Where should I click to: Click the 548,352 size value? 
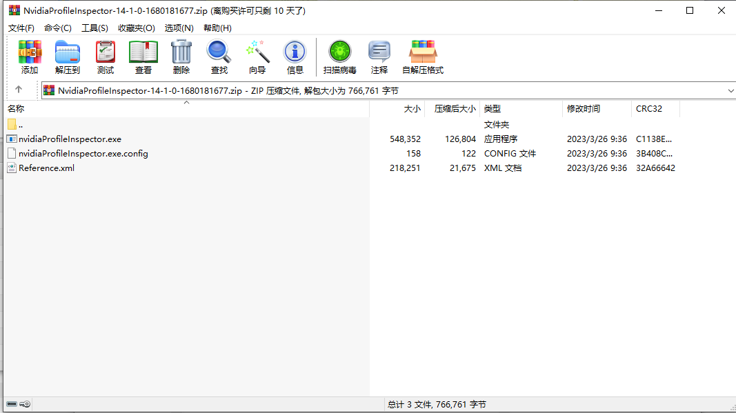[x=405, y=139]
